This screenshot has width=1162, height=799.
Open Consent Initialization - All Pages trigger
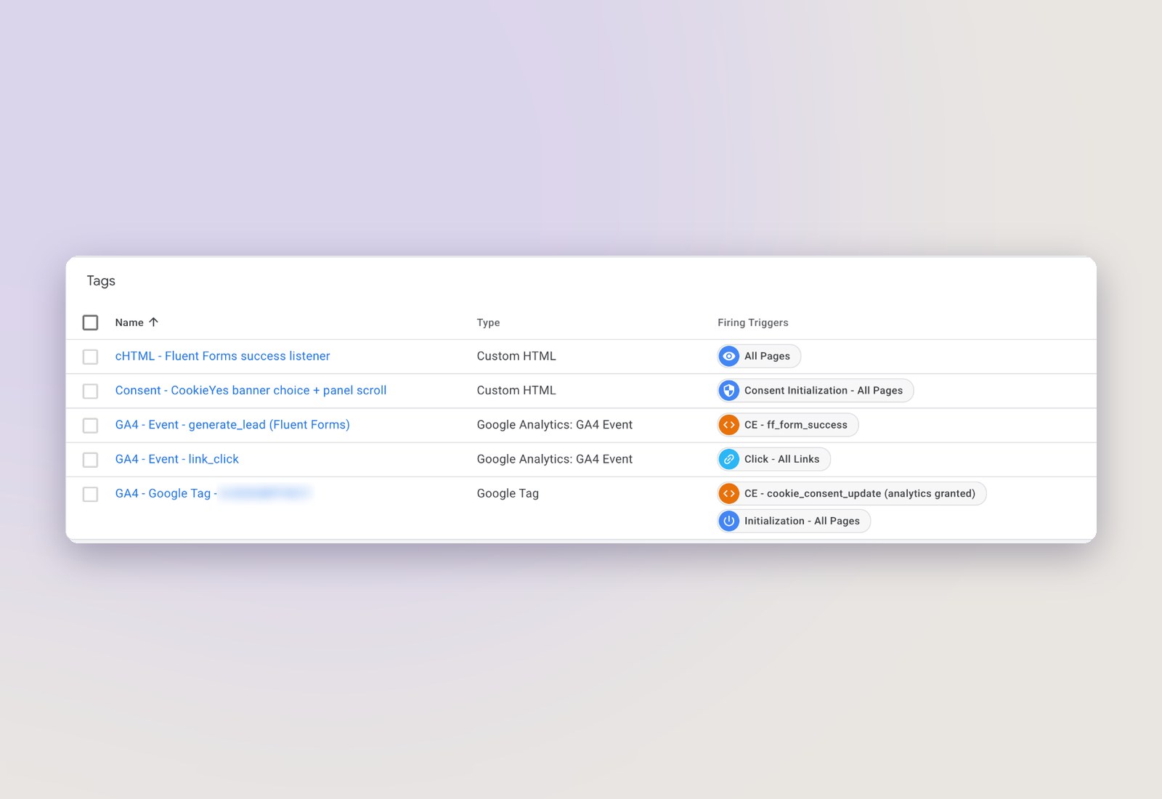815,390
